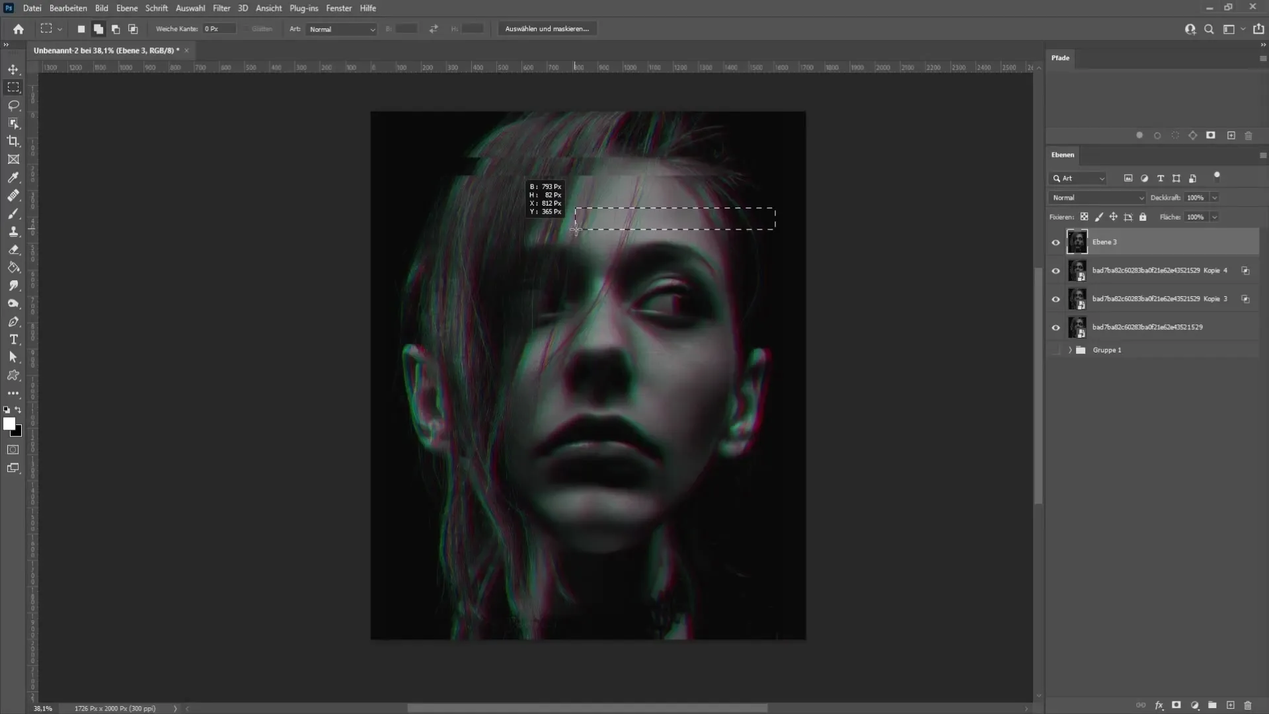Click the Share icon
Screen dimensions: 1269x714
1258,29
